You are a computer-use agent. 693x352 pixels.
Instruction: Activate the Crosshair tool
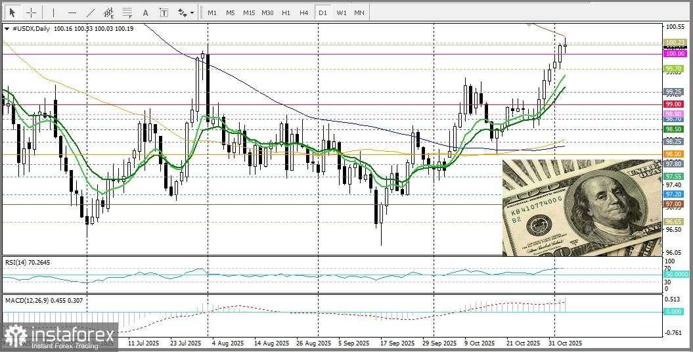tap(31, 13)
